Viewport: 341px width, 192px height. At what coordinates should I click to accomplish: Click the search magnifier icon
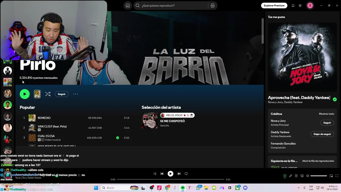point(137,6)
